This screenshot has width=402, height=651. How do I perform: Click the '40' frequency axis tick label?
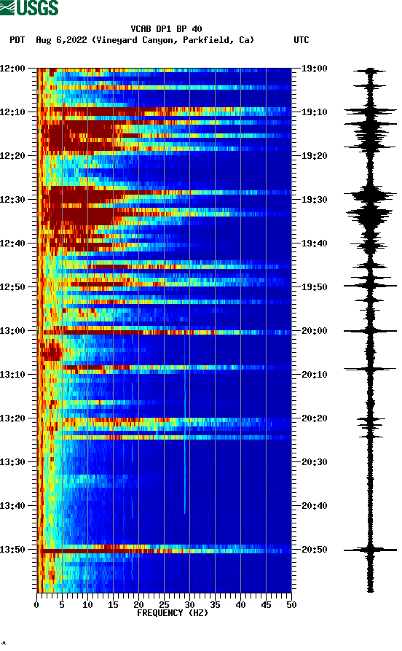240,605
